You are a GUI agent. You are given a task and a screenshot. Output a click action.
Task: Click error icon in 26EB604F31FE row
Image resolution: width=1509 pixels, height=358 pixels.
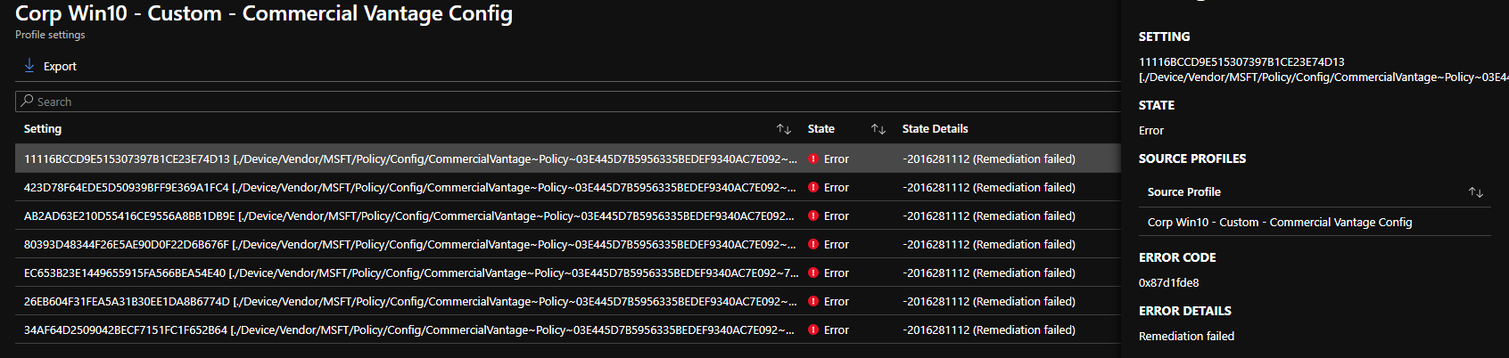[813, 301]
